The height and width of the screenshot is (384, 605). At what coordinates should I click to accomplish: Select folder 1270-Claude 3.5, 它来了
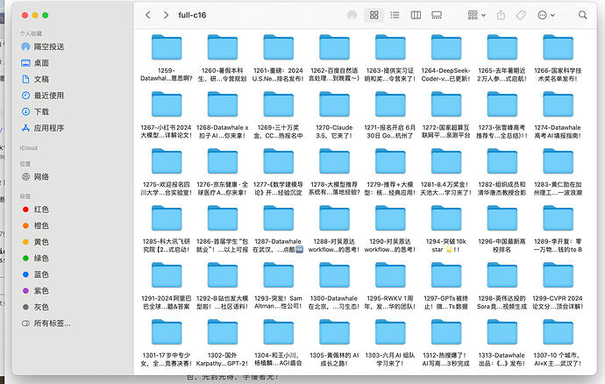point(334,104)
